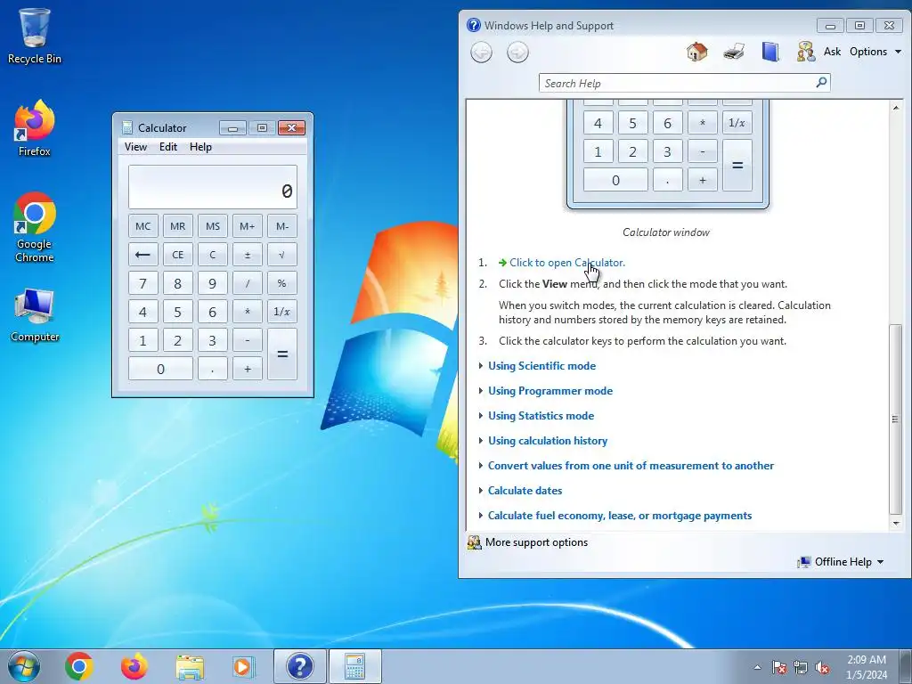The image size is (912, 684).
Task: Click the Help print icon
Action: click(734, 52)
